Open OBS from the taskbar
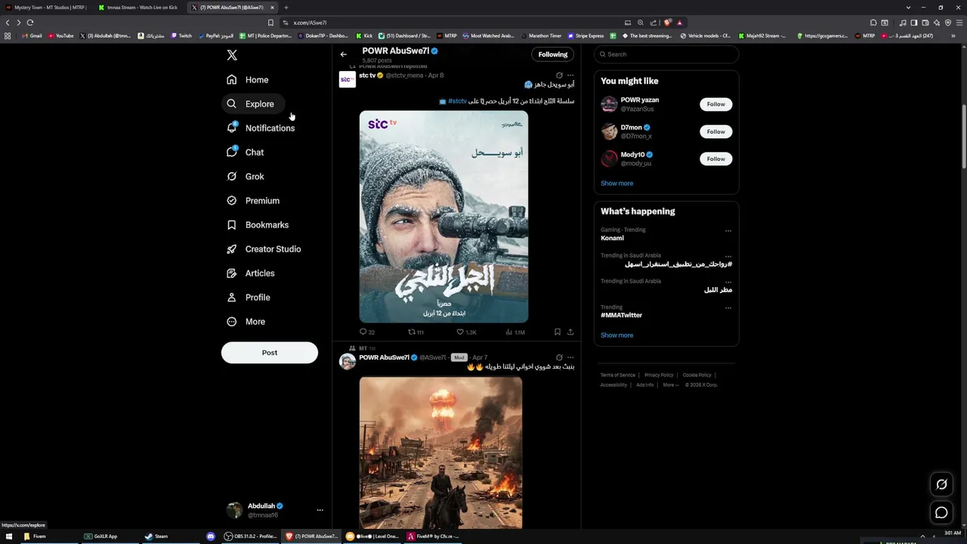Screen dimensions: 967x544 [251, 536]
